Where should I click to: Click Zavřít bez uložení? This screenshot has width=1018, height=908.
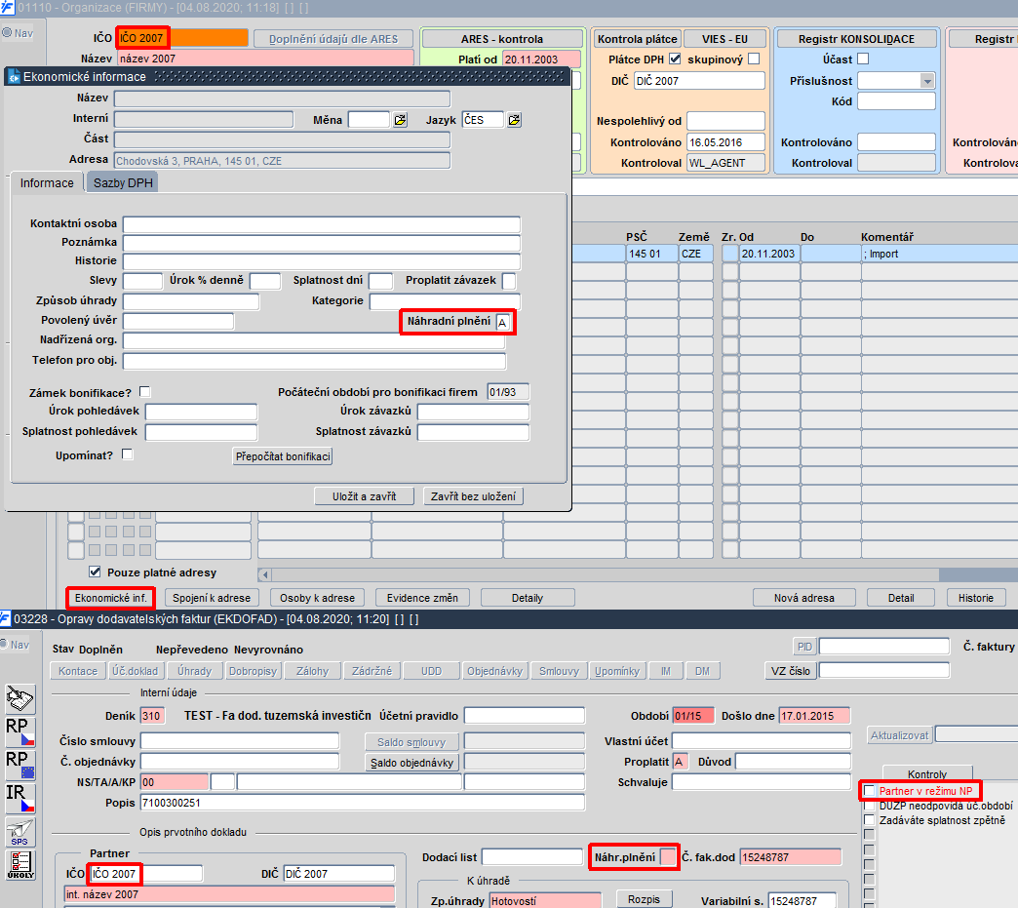473,496
